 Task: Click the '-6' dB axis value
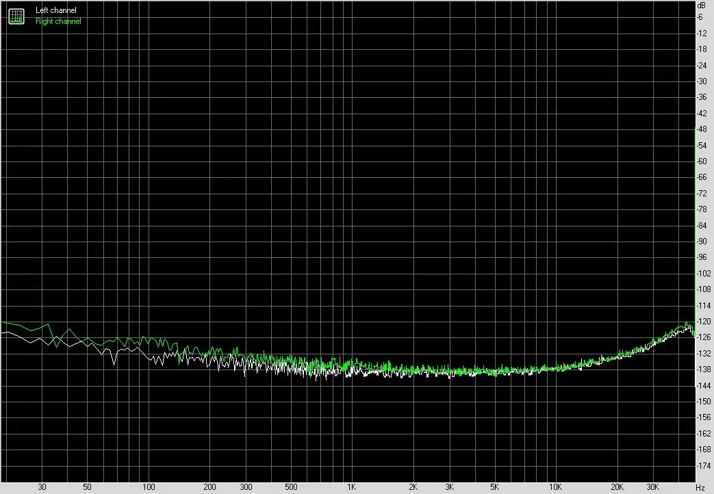[x=700, y=17]
